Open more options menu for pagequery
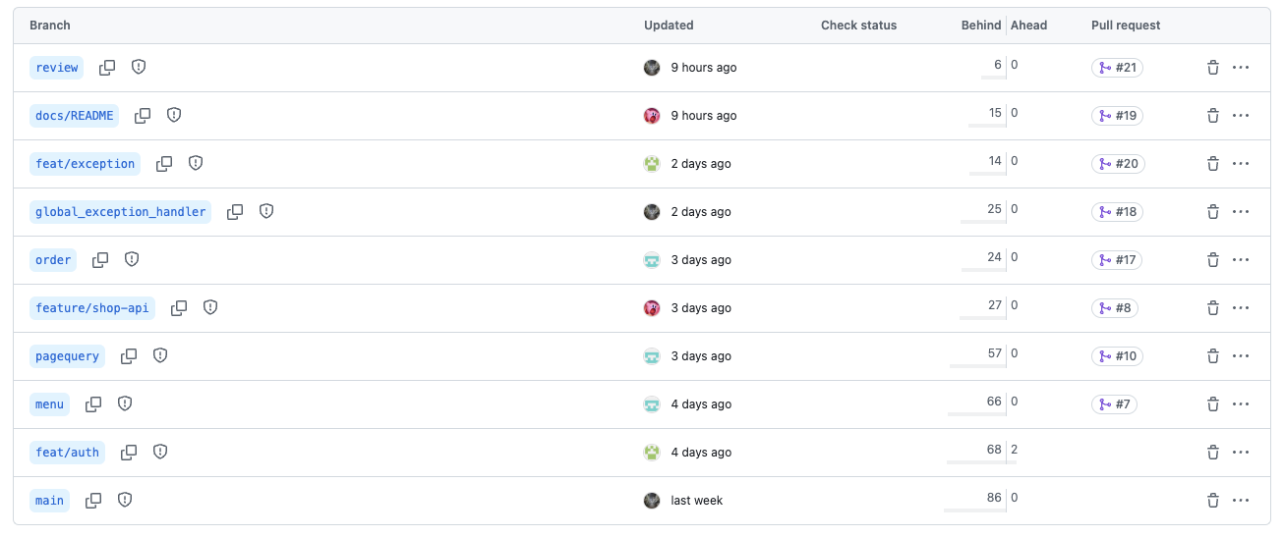Screen dimensions: 1284x537 pos(1241,356)
